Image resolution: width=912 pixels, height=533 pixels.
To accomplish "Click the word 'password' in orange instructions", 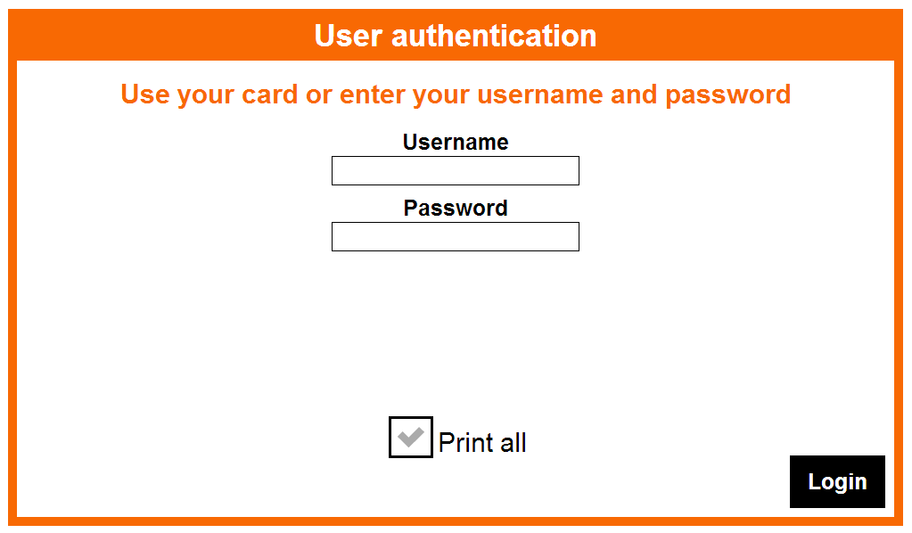I will click(x=728, y=95).
